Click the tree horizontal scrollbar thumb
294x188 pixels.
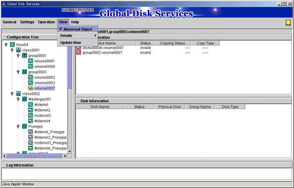pyautogui.click(x=34, y=156)
